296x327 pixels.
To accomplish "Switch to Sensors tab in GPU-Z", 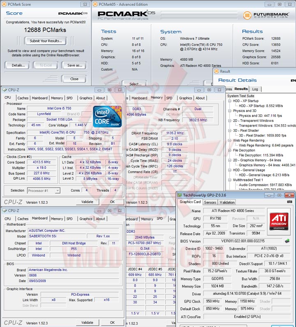I will [210, 202].
